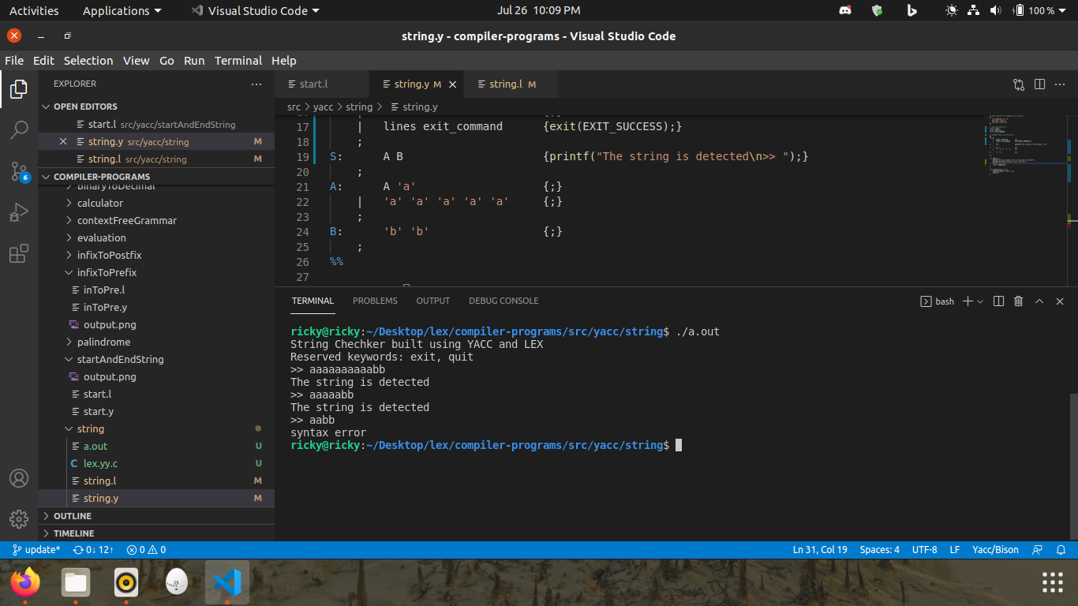1078x606 pixels.
Task: Expand the contextFreeGrammar folder
Action: [x=156, y=221]
